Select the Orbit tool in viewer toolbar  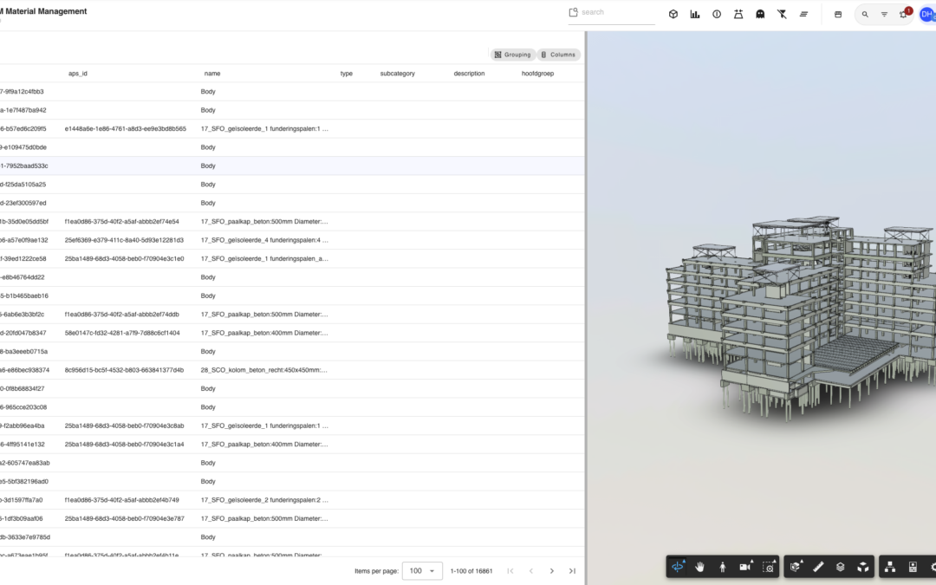click(678, 567)
